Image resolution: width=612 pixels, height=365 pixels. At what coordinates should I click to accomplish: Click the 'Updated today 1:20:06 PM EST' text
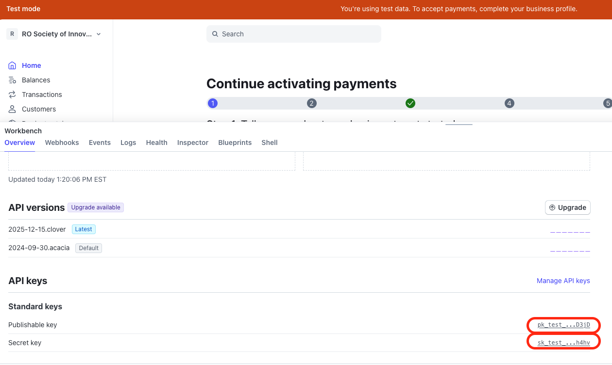[57, 179]
